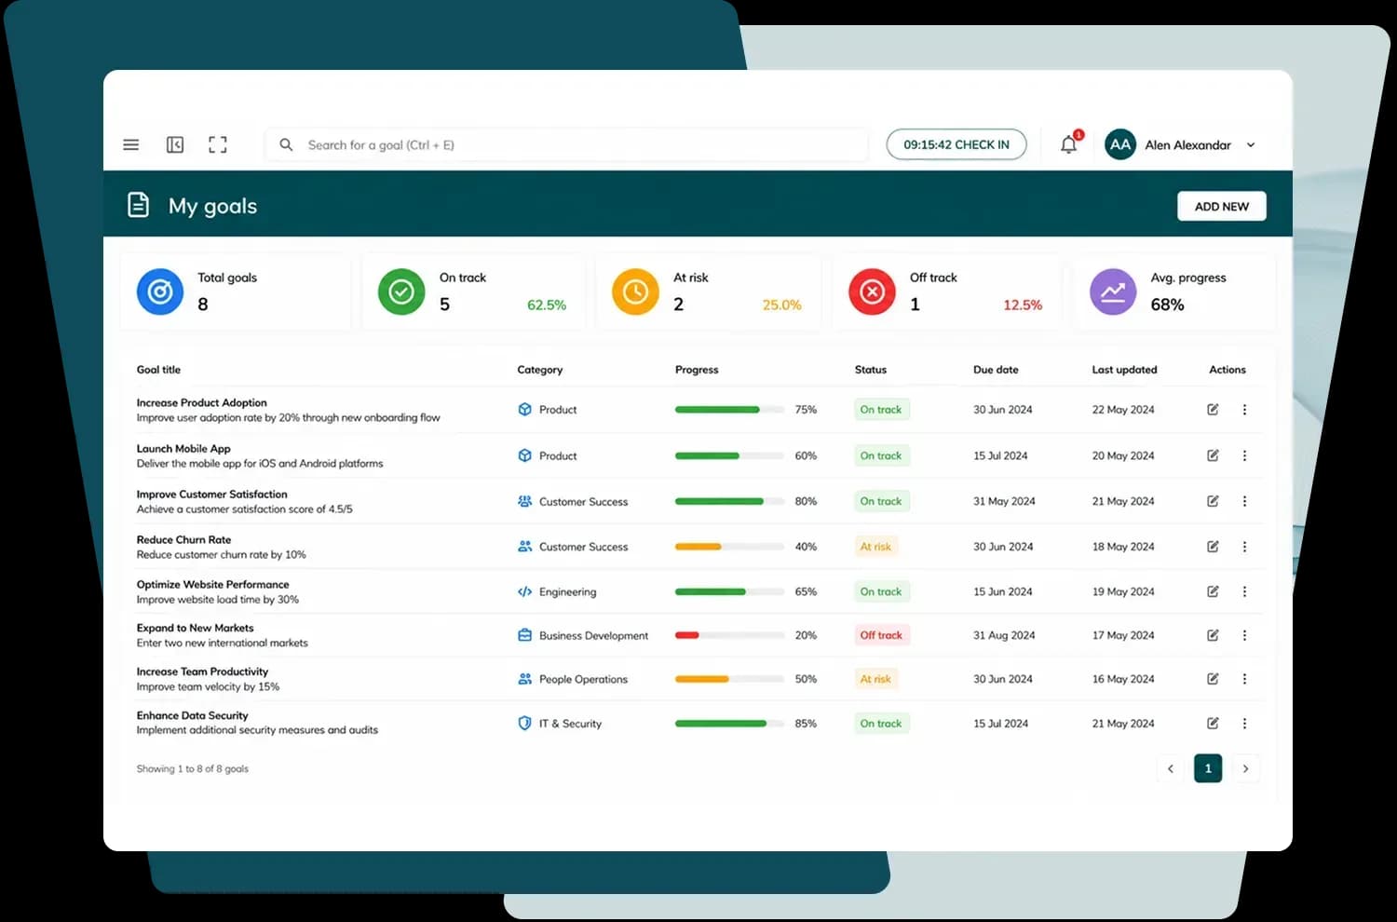The image size is (1397, 922).
Task: Edit the Increase Product Adoption goal
Action: (x=1213, y=410)
